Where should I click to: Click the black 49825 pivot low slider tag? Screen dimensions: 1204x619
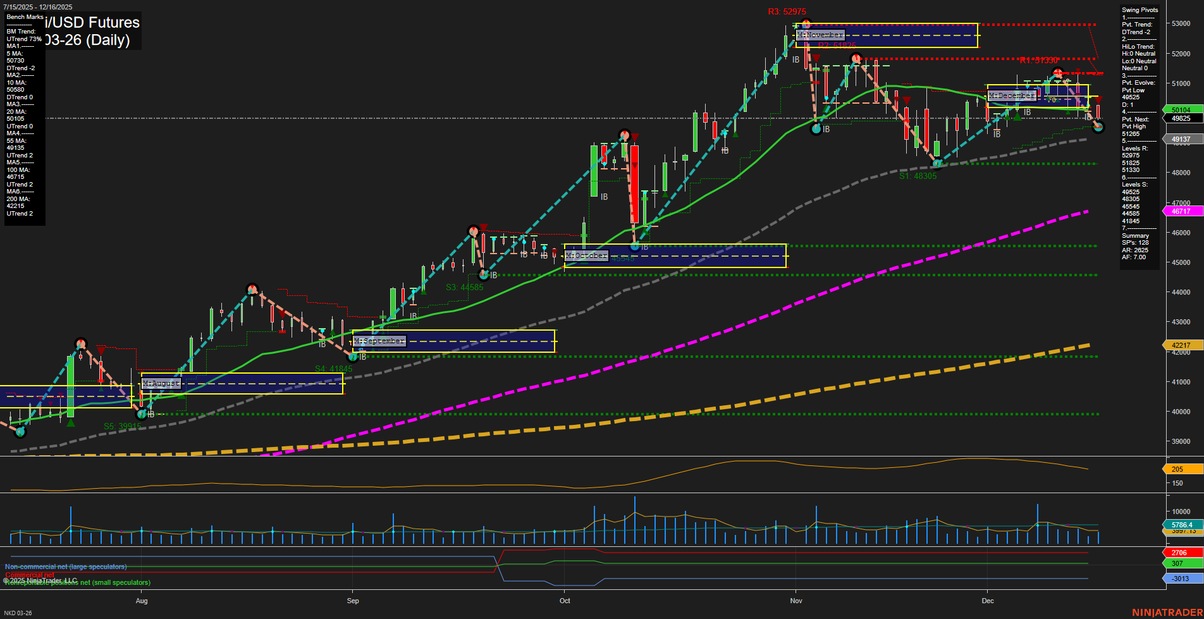(1180, 118)
